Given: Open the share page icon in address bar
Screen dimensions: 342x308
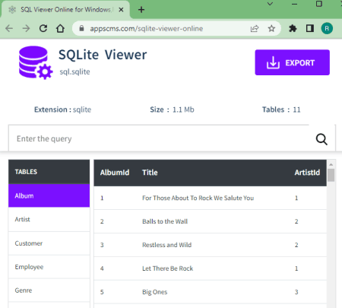Looking at the screenshot, I should point(255,29).
